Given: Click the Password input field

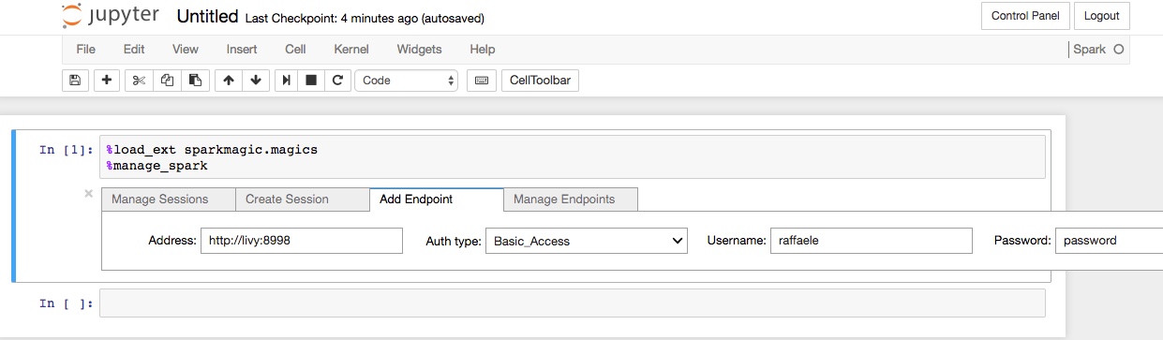Looking at the screenshot, I should [x=1109, y=241].
